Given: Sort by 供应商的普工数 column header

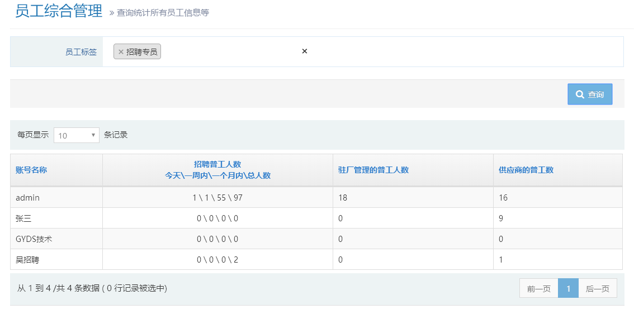Looking at the screenshot, I should pyautogui.click(x=526, y=170).
